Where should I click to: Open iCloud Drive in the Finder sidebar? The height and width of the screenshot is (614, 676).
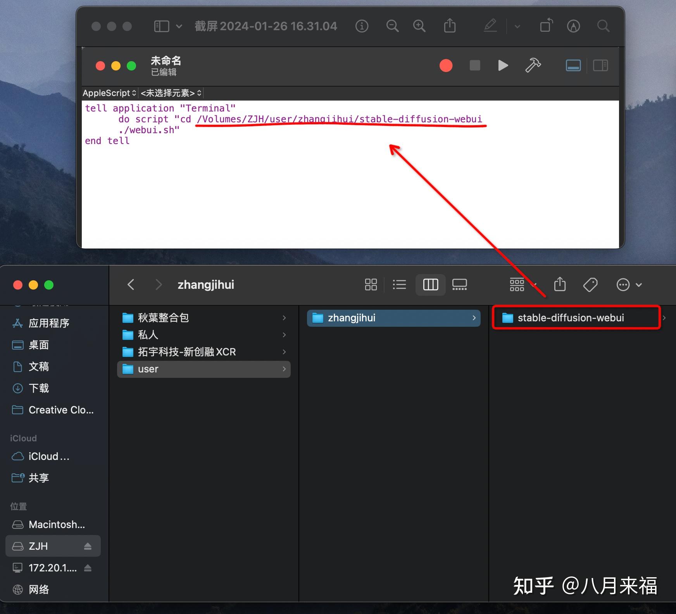coord(53,456)
